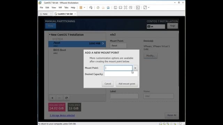Click the installer panel vertical scrollbar
Viewport: 223px width, 125px height.
coord(178,59)
